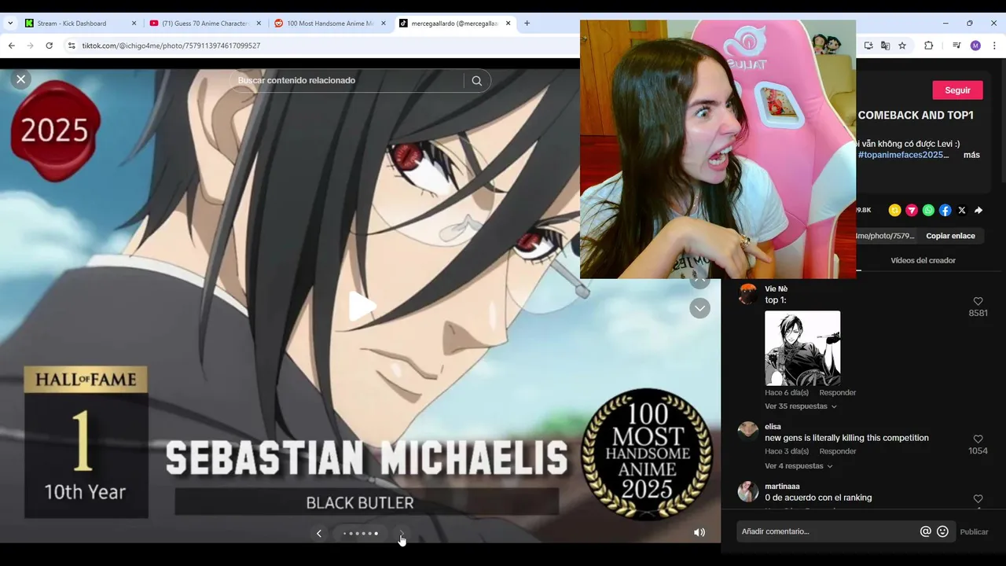This screenshot has width=1006, height=566.
Task: Go back in browser history
Action: (x=12, y=46)
